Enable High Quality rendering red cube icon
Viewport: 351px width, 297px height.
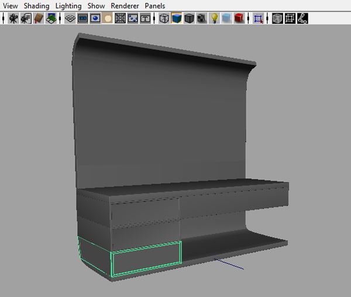point(239,18)
